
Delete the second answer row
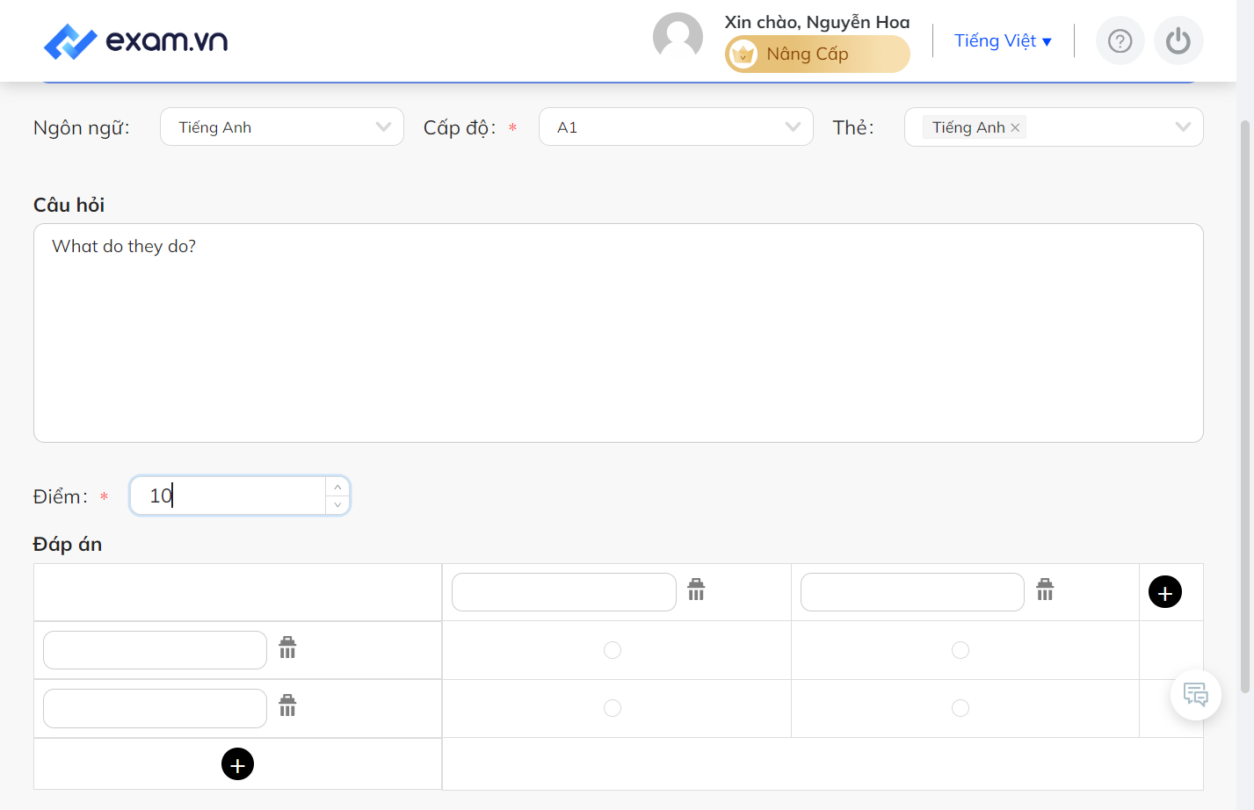point(287,705)
